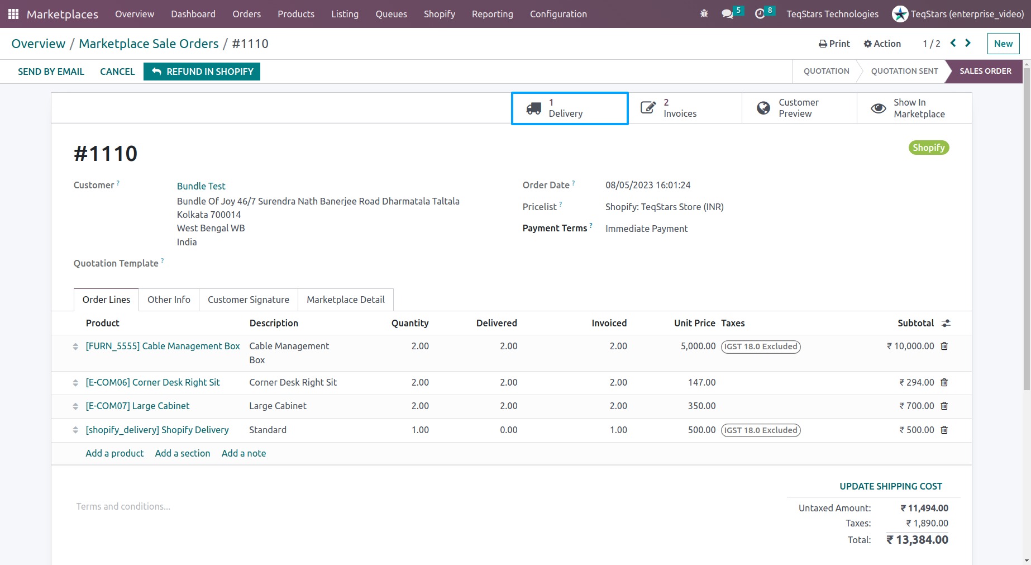1031x565 pixels.
Task: Click the debug bug icon
Action: click(x=704, y=13)
